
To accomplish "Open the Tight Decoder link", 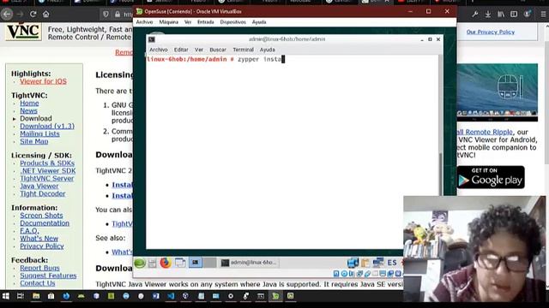I will [x=42, y=194].
